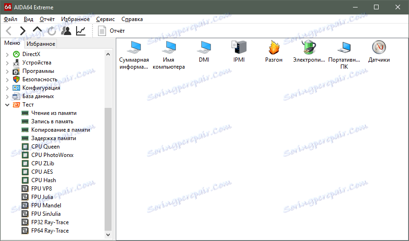Open the Отчёт menu in menu bar

pyautogui.click(x=47, y=19)
